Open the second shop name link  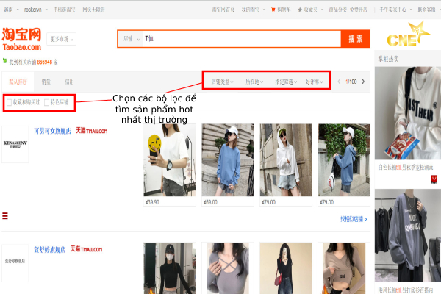coord(50,250)
